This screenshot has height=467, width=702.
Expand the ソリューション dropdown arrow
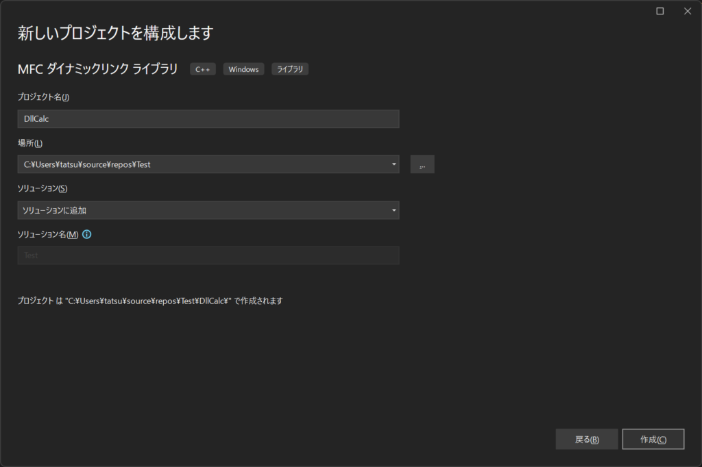(x=394, y=210)
